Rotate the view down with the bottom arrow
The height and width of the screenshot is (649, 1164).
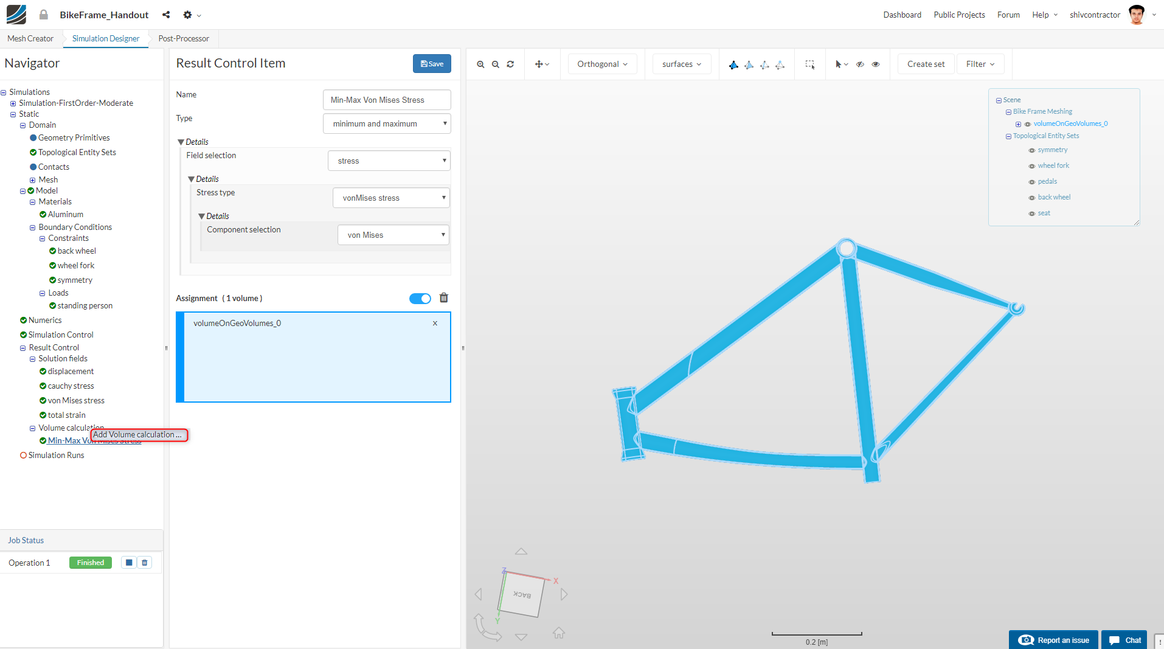[521, 637]
